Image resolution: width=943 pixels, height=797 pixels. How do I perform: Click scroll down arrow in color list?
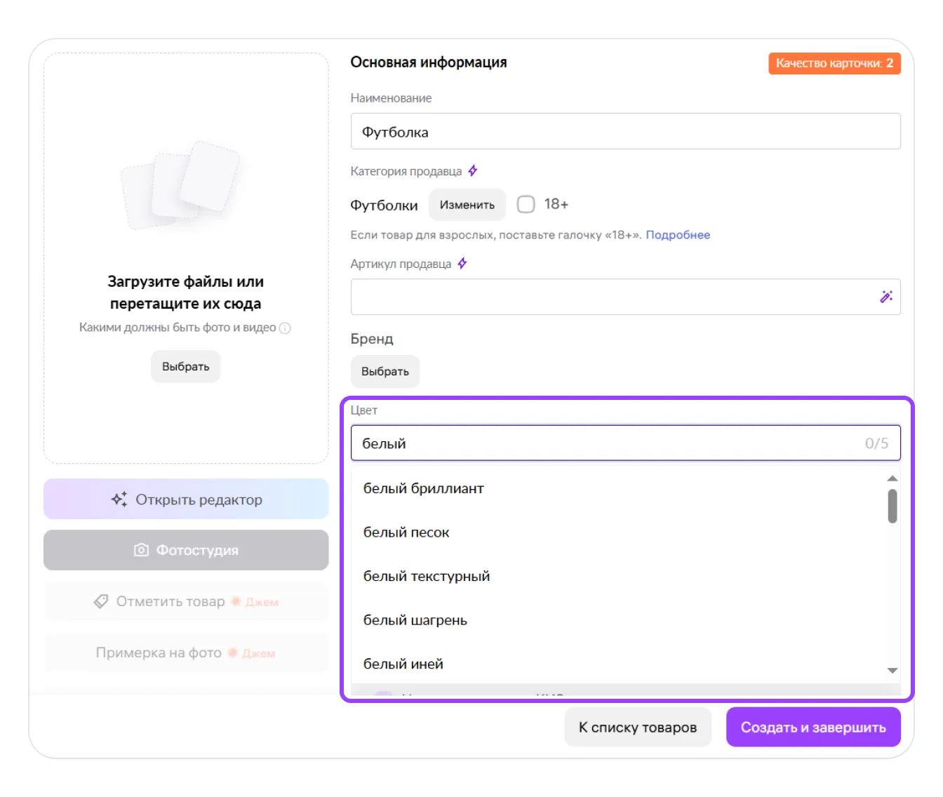892,671
